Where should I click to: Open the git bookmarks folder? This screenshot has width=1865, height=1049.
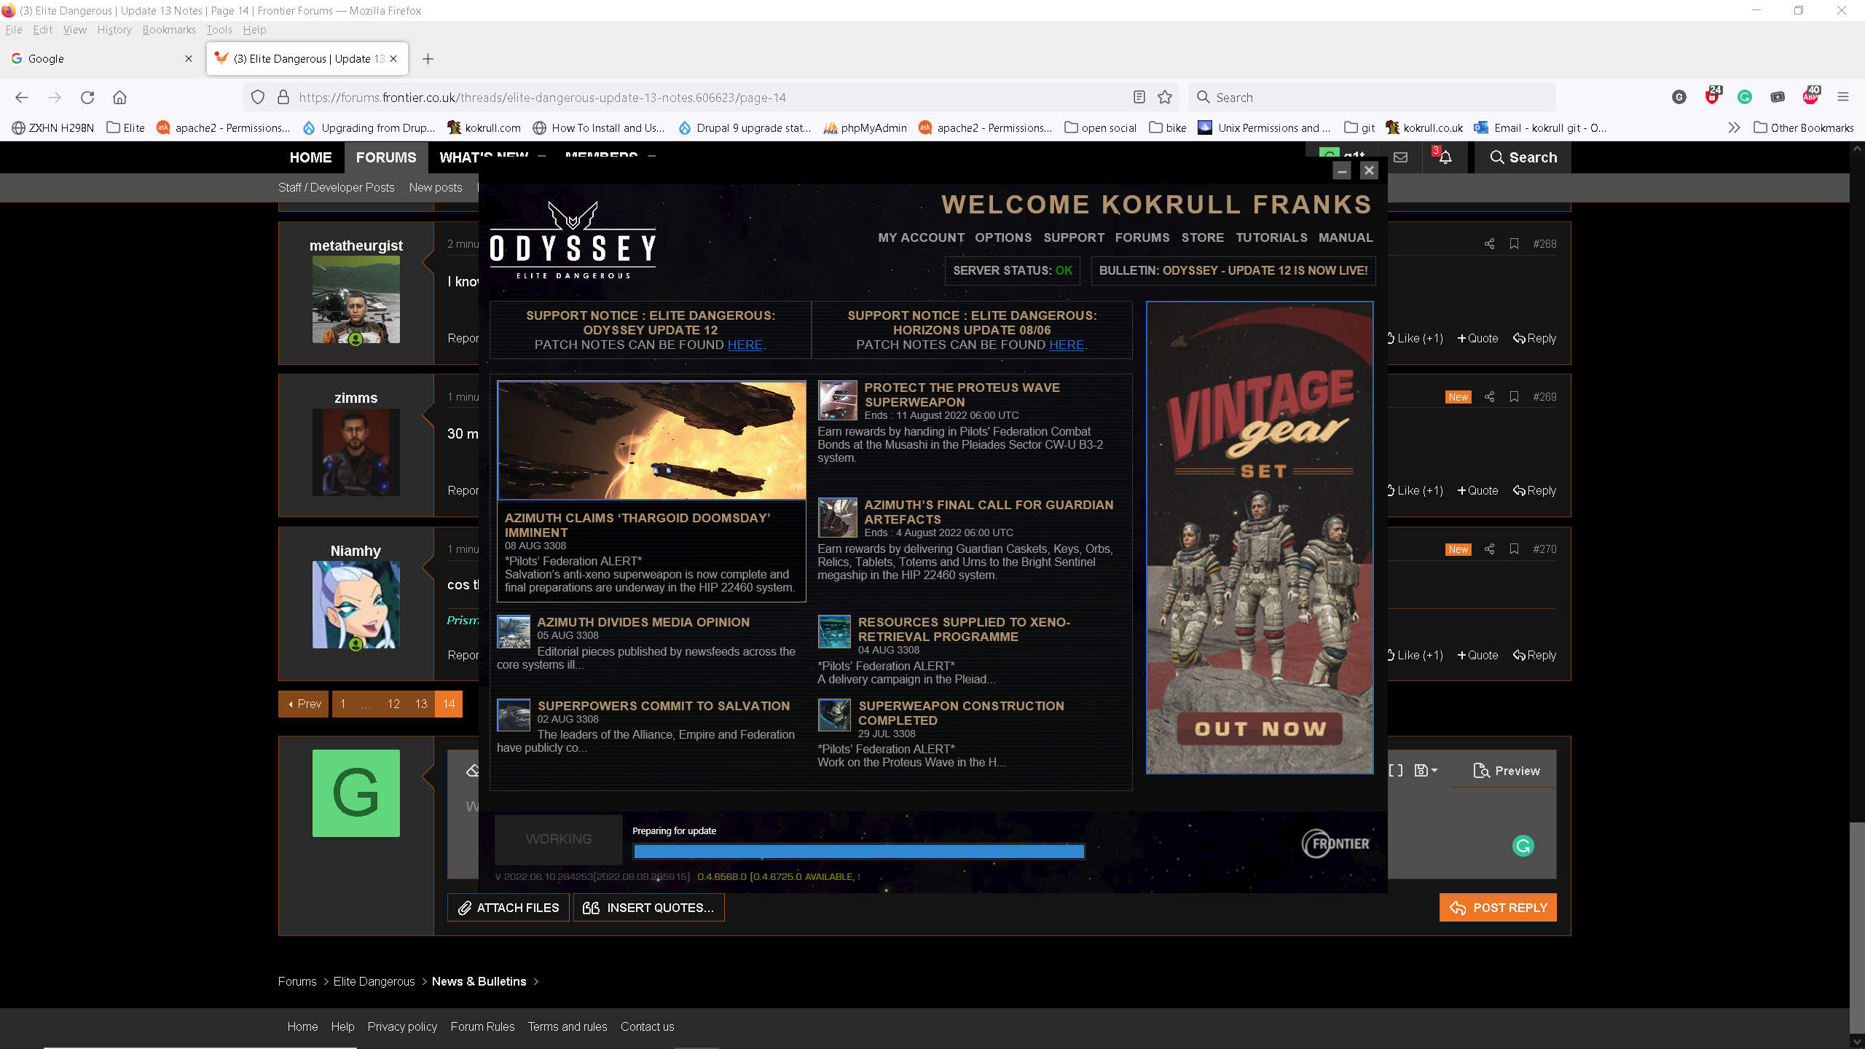[1359, 127]
